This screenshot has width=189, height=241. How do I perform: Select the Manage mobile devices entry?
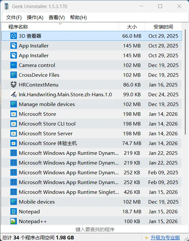[x=92, y=104]
